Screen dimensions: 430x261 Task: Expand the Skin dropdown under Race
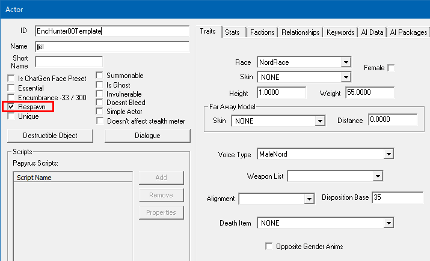tap(346, 77)
